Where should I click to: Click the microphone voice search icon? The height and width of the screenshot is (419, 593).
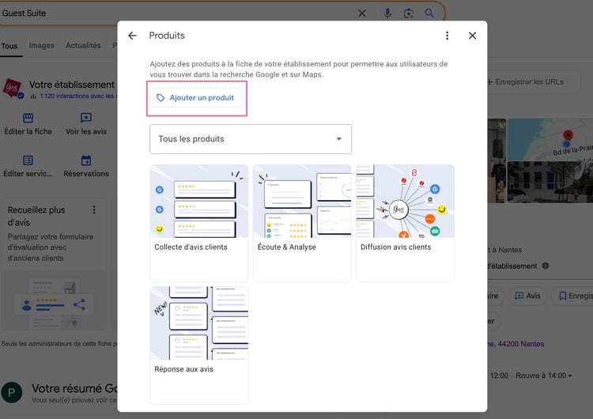pyautogui.click(x=387, y=13)
